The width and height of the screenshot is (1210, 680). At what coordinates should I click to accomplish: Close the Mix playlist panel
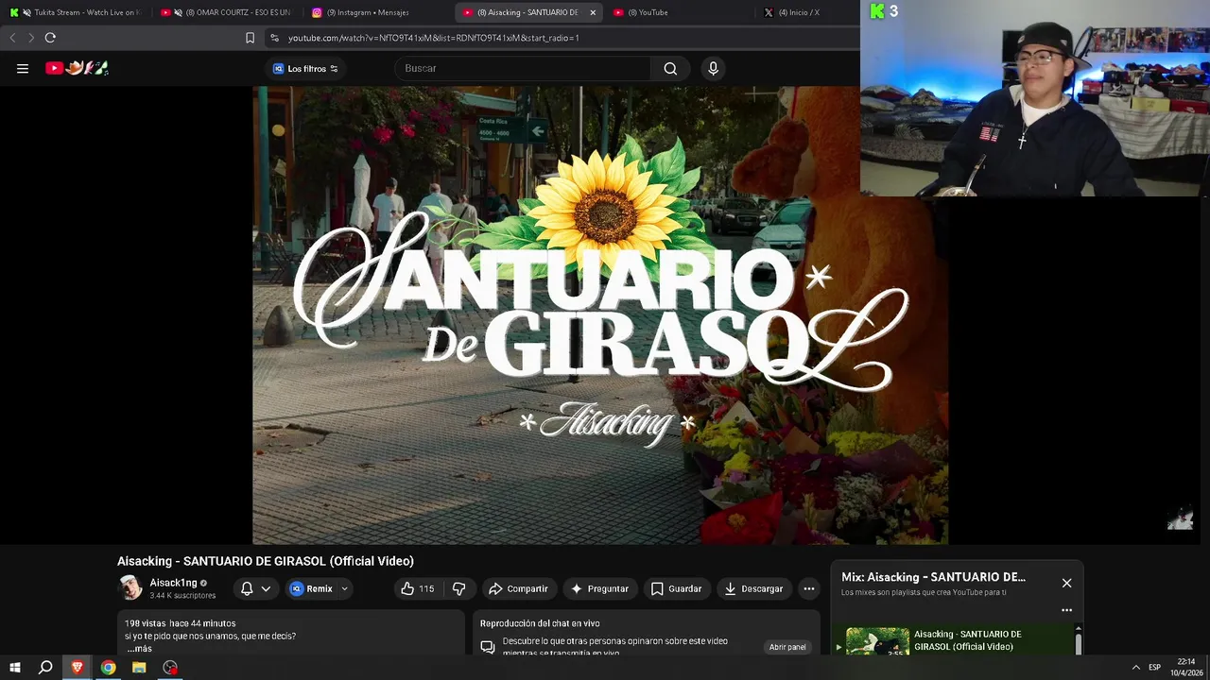1066,583
